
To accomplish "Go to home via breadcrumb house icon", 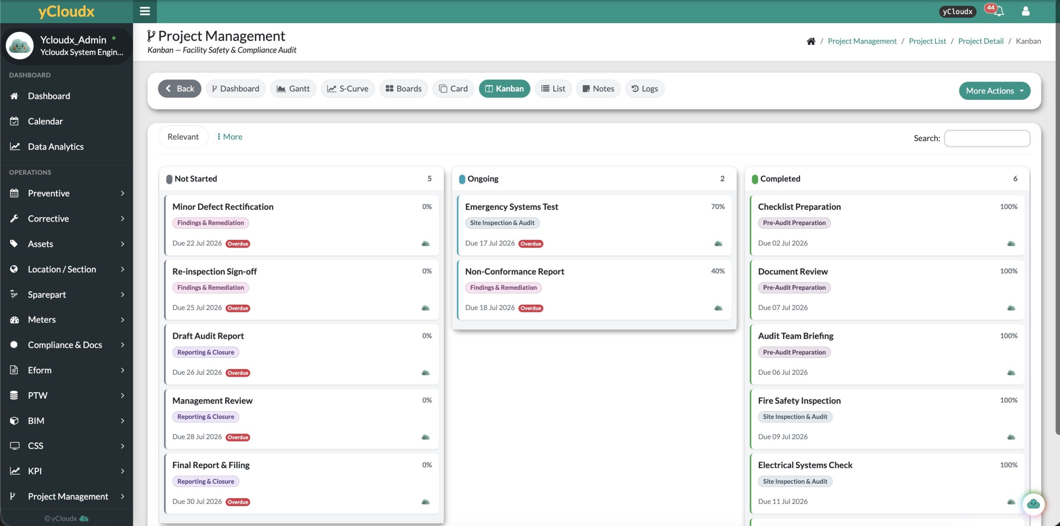I will click(811, 41).
